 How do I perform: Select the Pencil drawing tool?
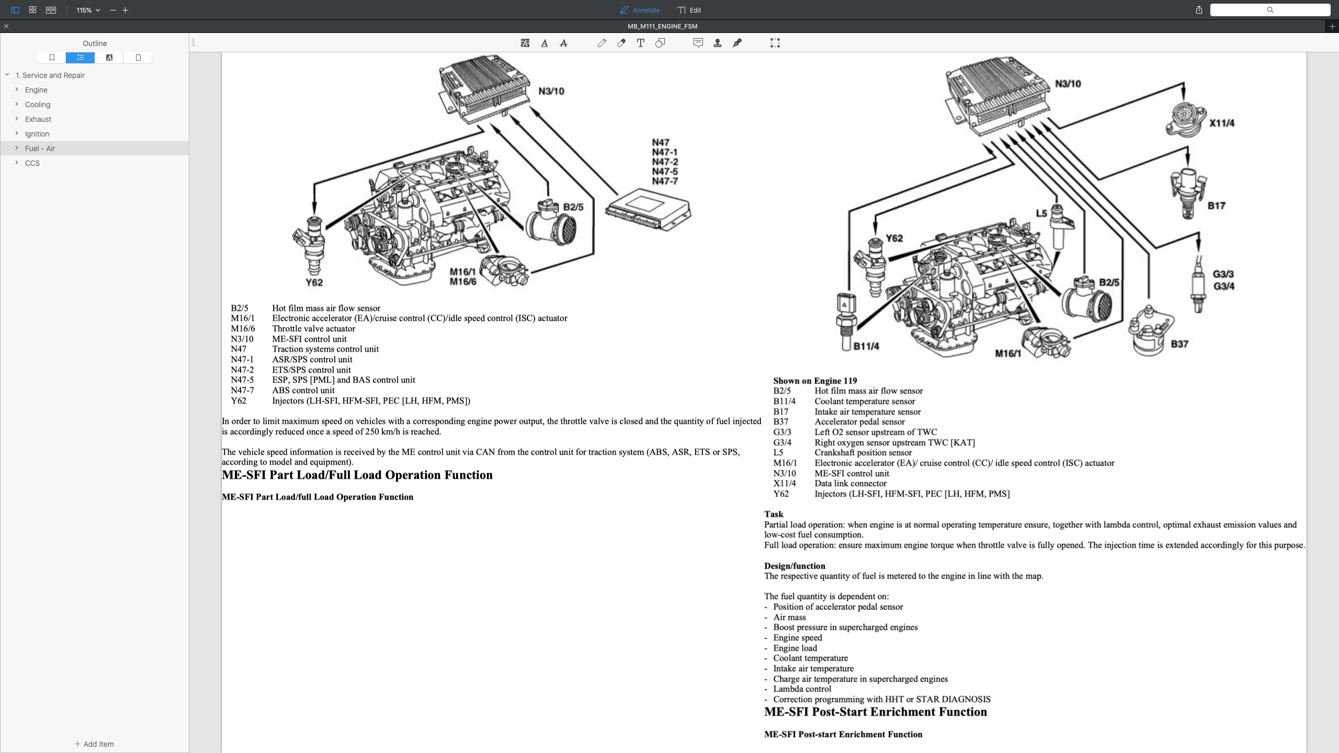click(x=602, y=43)
